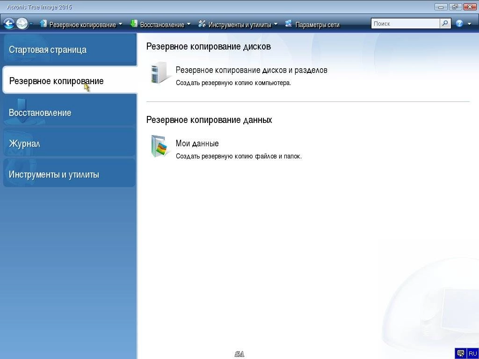
Task: Expand the Резервное копирование toolbar dropdown arrow
Action: [120, 24]
